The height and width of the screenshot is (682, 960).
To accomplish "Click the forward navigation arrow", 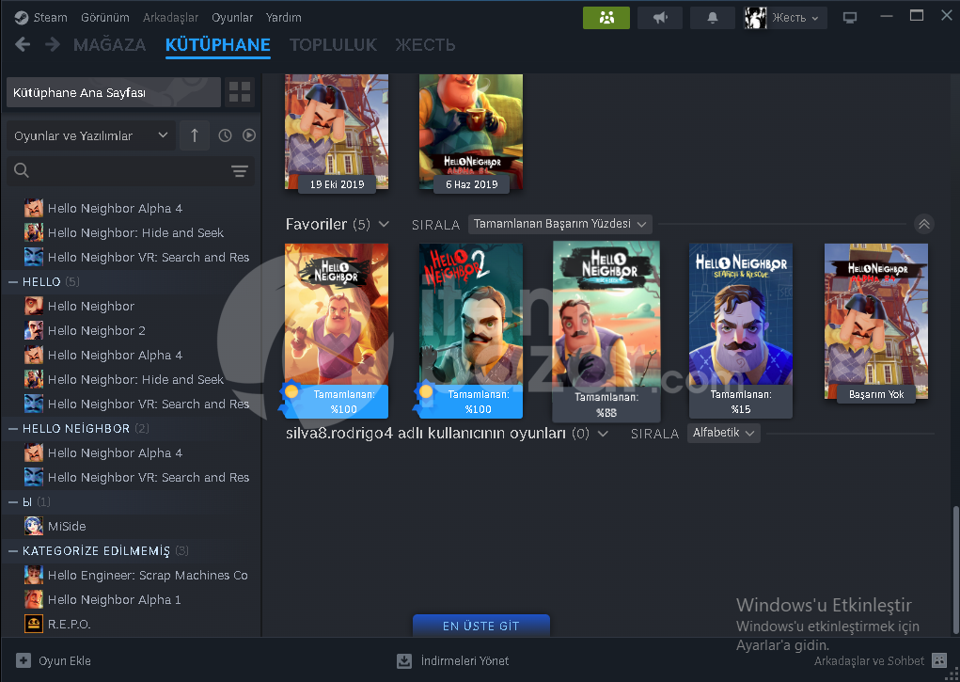I will point(53,45).
